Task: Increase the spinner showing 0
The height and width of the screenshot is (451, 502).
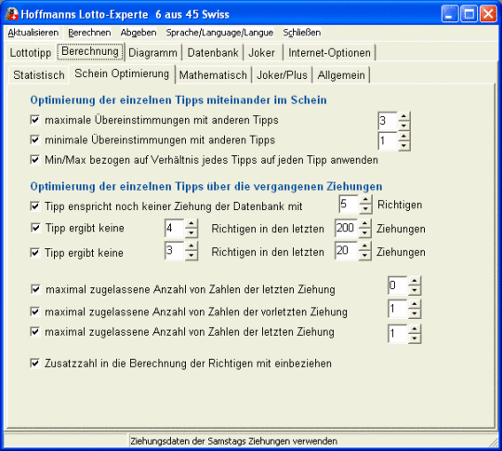Action: pyautogui.click(x=415, y=281)
